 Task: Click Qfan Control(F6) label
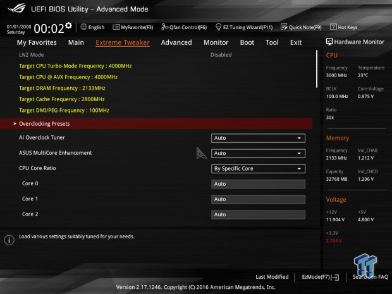click(188, 27)
